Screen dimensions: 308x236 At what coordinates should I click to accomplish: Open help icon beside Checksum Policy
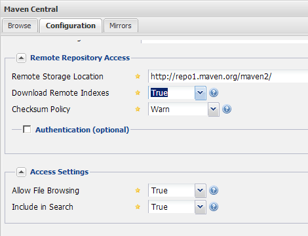tap(227, 109)
